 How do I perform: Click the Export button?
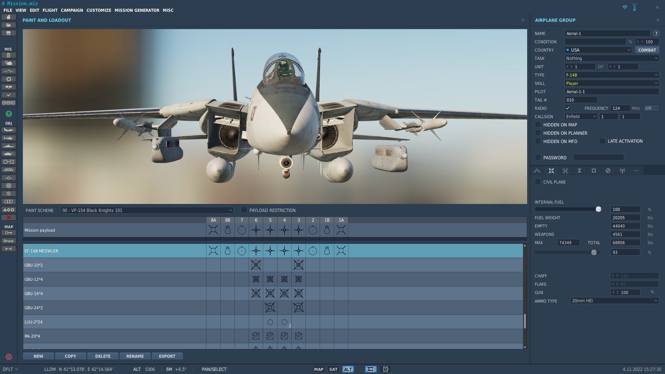point(167,356)
